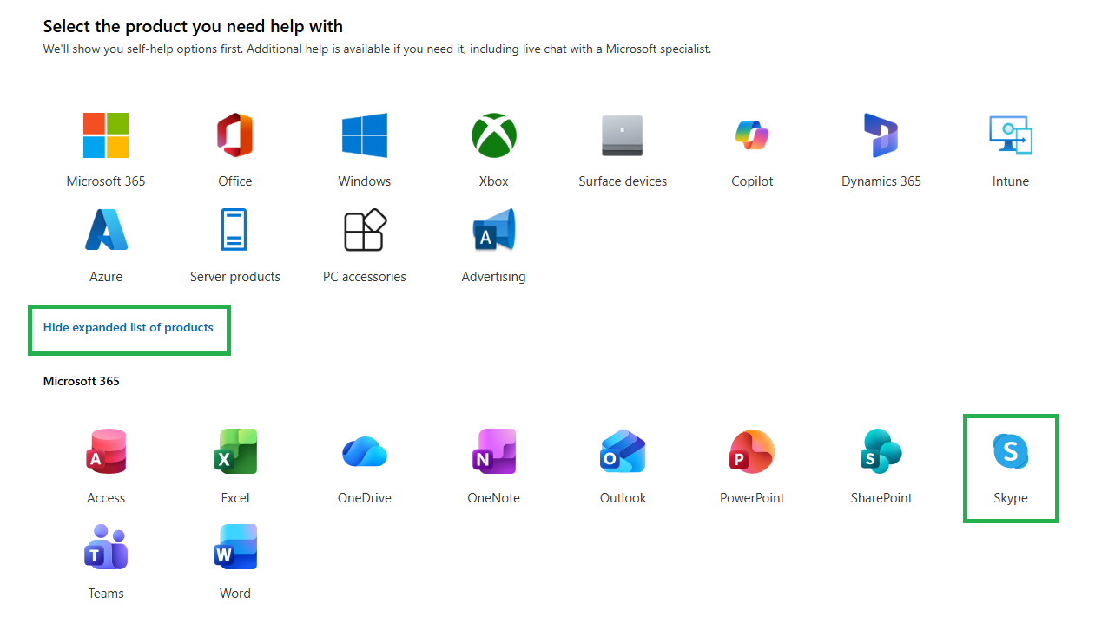
Task: Select the Intune product icon
Action: [x=1011, y=135]
